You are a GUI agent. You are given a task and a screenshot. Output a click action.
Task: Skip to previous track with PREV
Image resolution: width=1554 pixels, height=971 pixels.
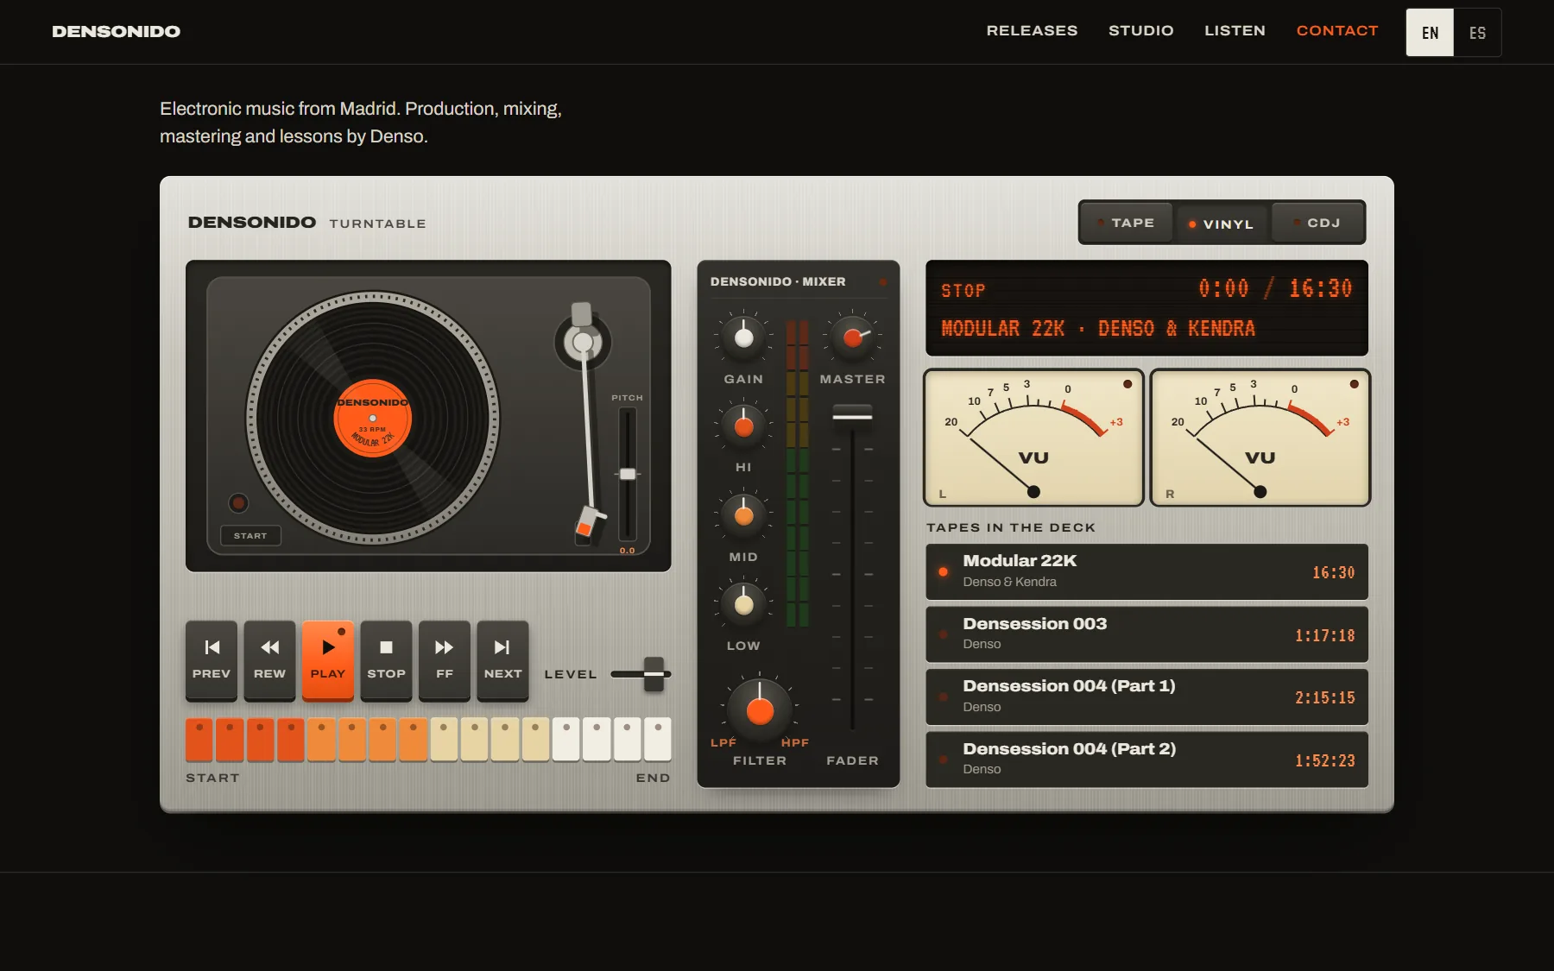[212, 660]
